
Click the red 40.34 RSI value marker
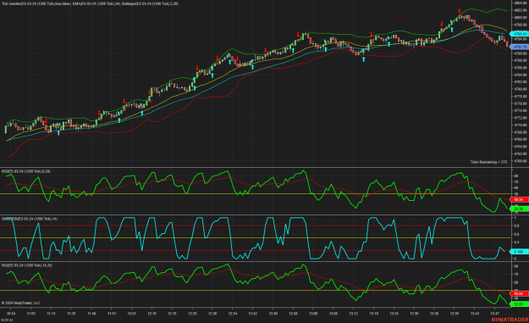520,200
